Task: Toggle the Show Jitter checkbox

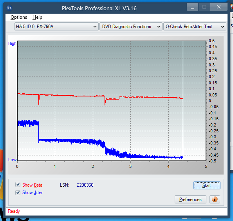Action: pyautogui.click(x=18, y=192)
